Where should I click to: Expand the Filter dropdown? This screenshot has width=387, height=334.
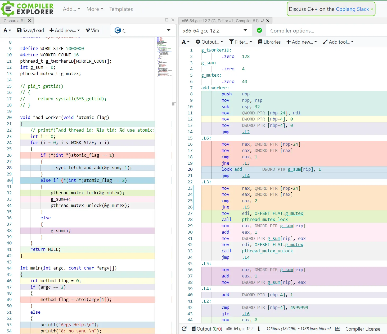point(241,42)
